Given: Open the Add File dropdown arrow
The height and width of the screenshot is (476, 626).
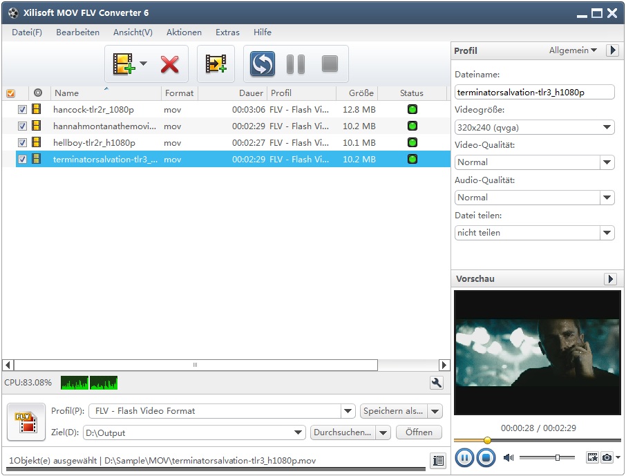Looking at the screenshot, I should [x=143, y=64].
